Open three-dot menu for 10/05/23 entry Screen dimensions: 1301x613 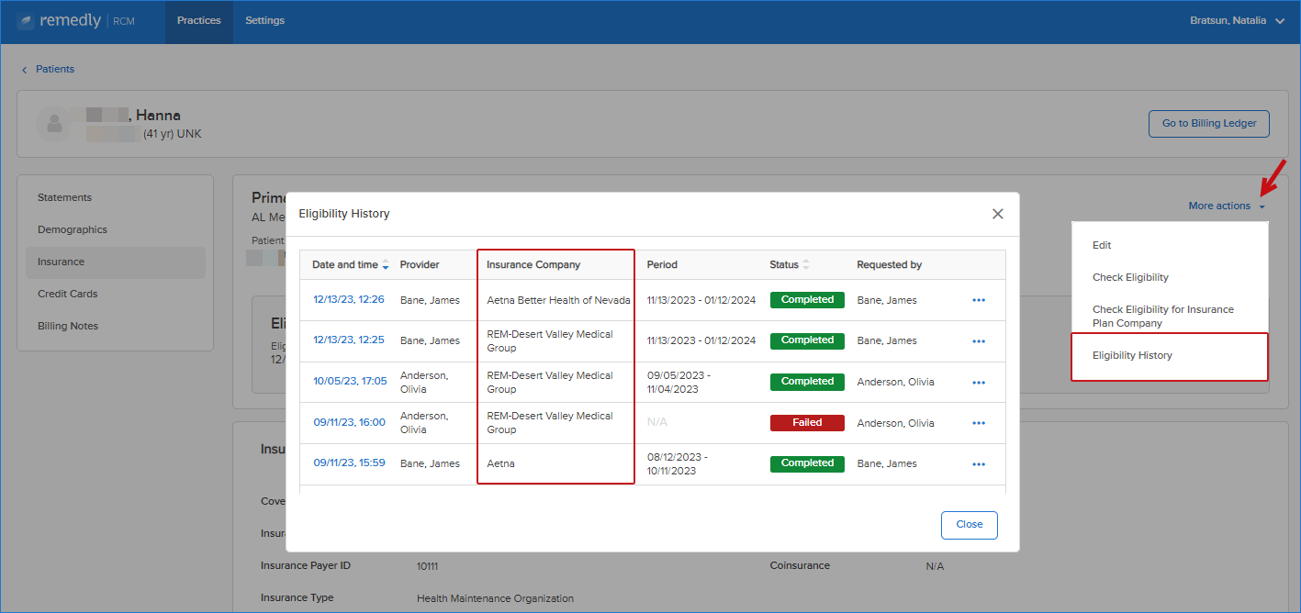pos(979,383)
